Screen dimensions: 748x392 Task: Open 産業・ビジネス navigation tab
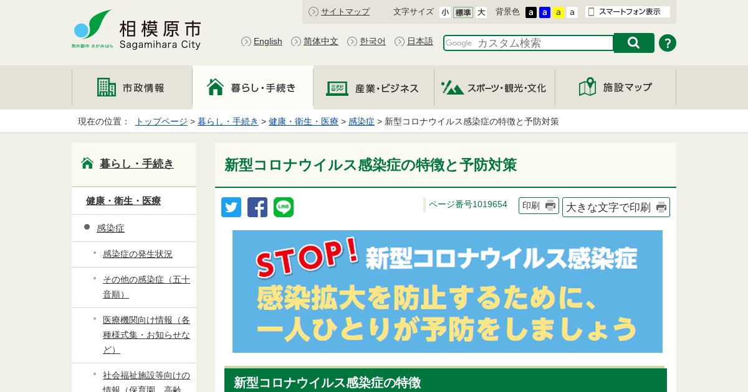pyautogui.click(x=373, y=87)
